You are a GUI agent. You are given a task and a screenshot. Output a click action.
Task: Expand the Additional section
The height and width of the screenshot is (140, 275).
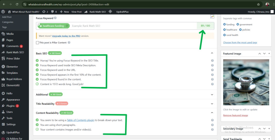coord(212,95)
